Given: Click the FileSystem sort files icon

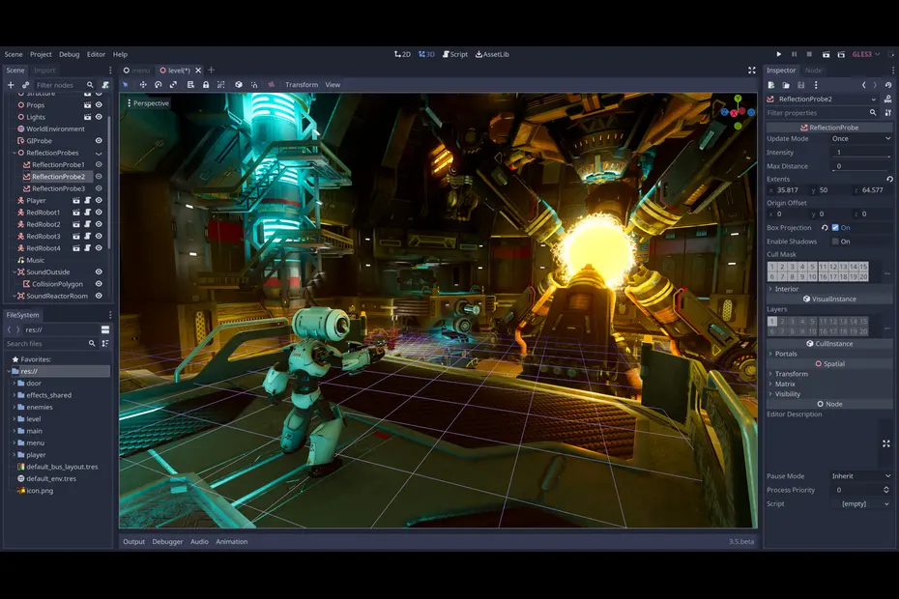Looking at the screenshot, I should [x=105, y=343].
